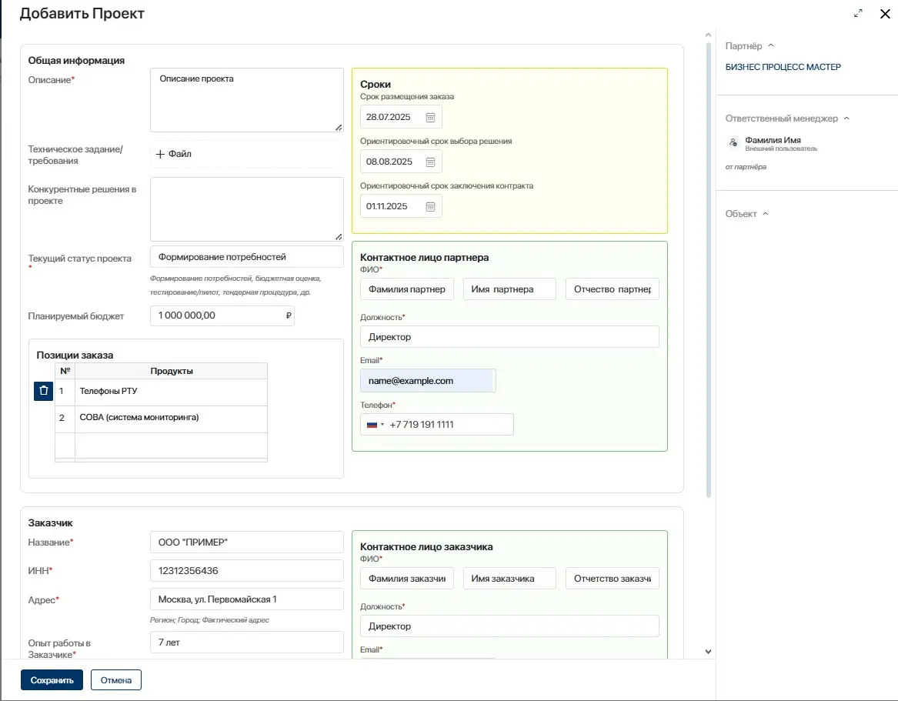Click ruble currency symbol in budget field
The width and height of the screenshot is (898, 701).
coord(288,315)
